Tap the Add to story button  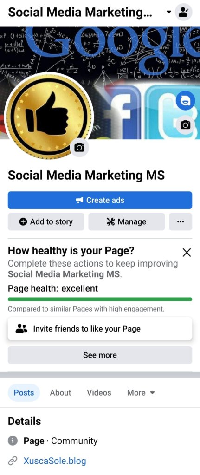coord(46,222)
